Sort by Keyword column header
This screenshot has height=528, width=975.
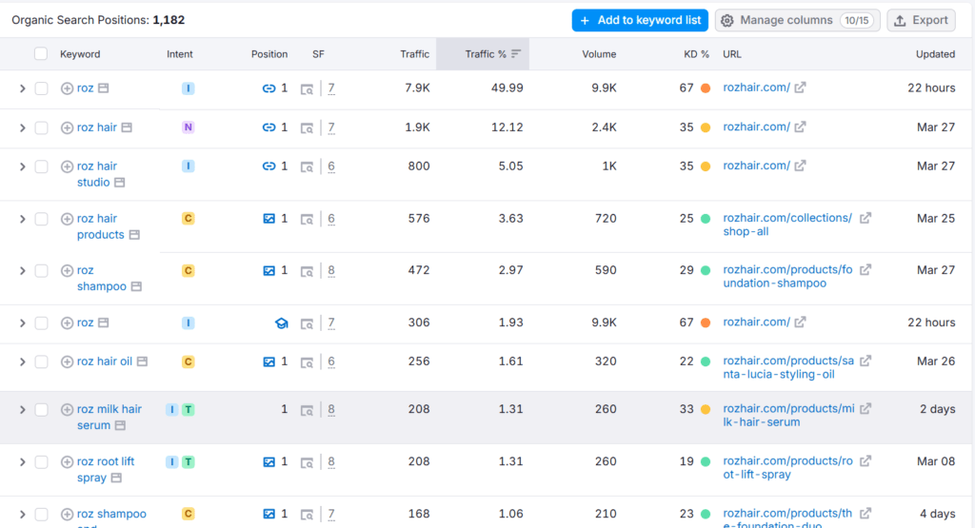80,54
